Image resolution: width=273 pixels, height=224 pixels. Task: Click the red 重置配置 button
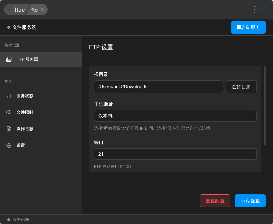point(215,201)
